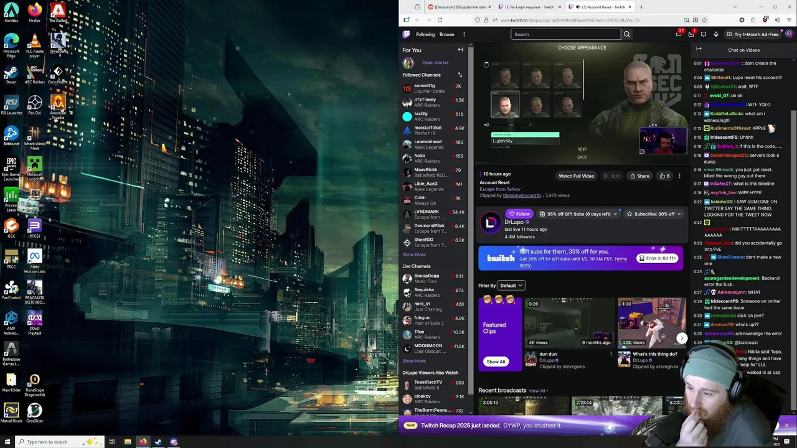Expand the 35% off Gift Subs dropdown
Viewport: 797px width, 448px height.
[578, 214]
